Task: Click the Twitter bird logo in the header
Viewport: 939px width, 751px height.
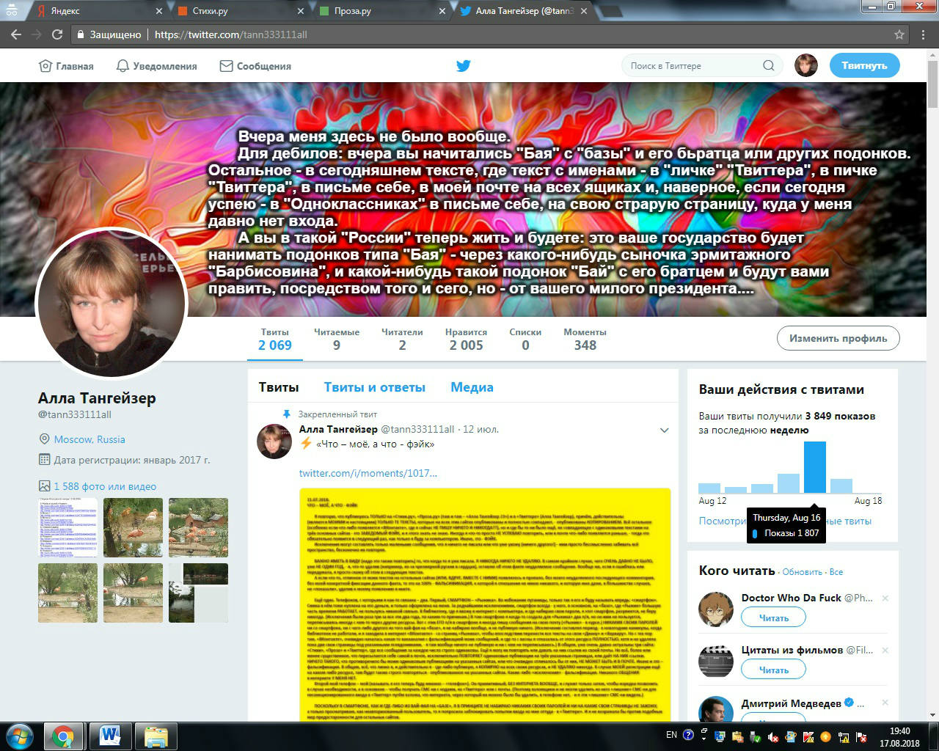Action: click(463, 66)
